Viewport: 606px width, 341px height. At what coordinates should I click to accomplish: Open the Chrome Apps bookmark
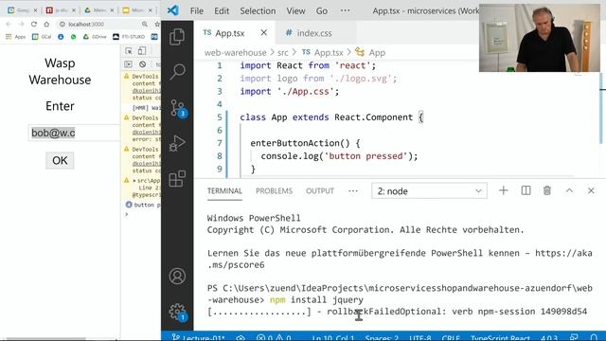click(15, 37)
